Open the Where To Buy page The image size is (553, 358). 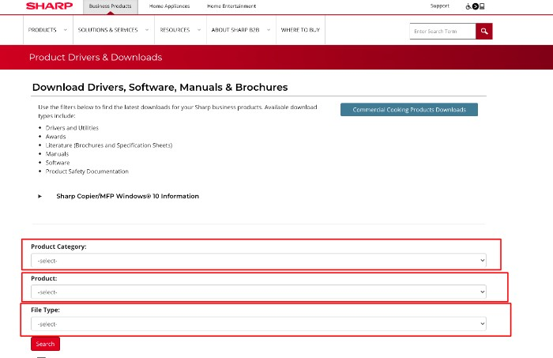tap(300, 30)
